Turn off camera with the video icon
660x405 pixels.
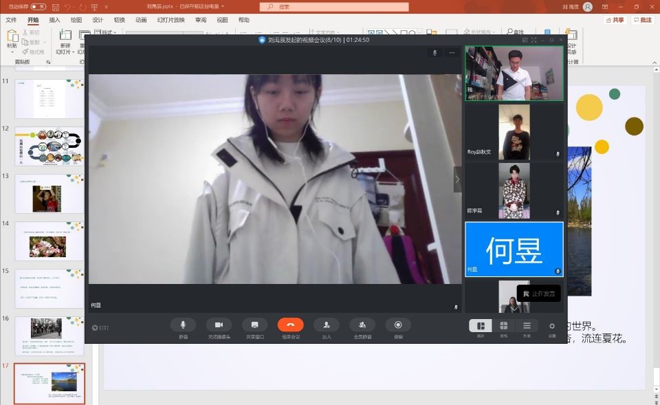pos(219,325)
